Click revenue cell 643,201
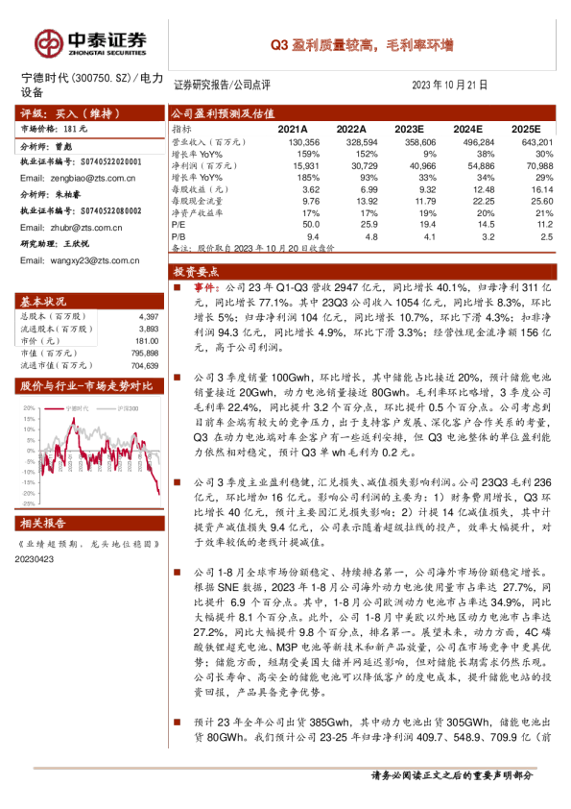This screenshot has width=571, height=809. coord(537,142)
